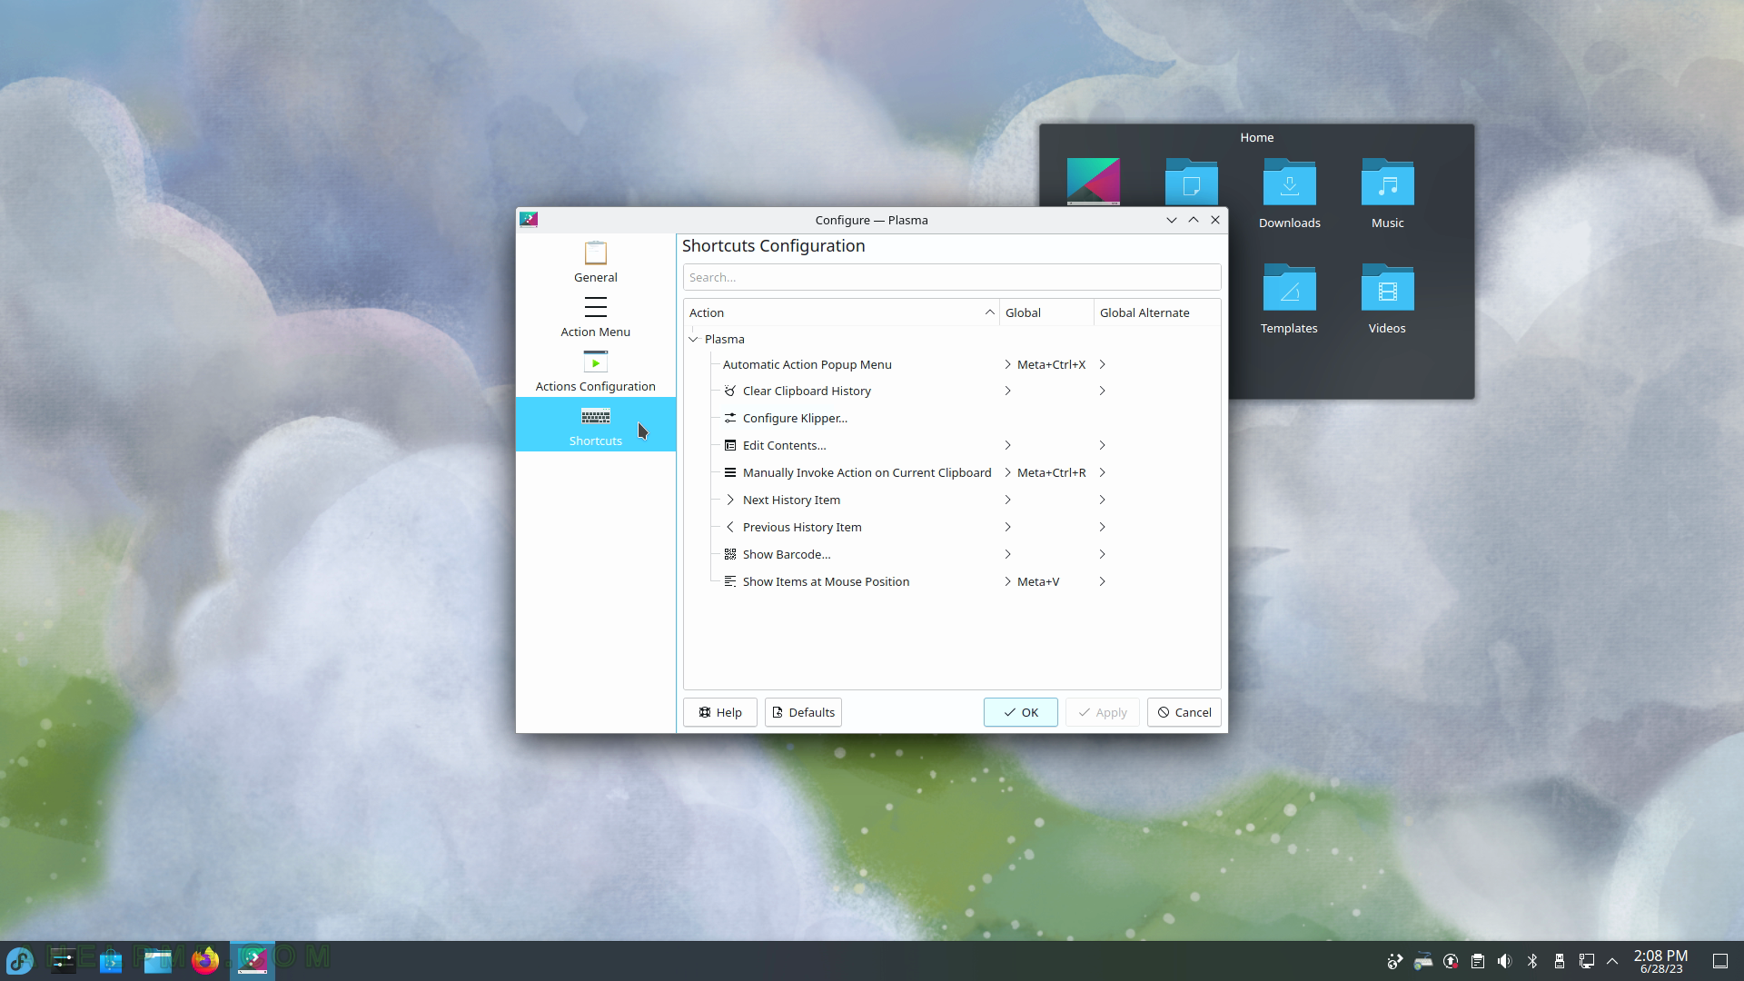Click the Clear Clipboard History broom icon
1744x981 pixels.
pos(730,391)
